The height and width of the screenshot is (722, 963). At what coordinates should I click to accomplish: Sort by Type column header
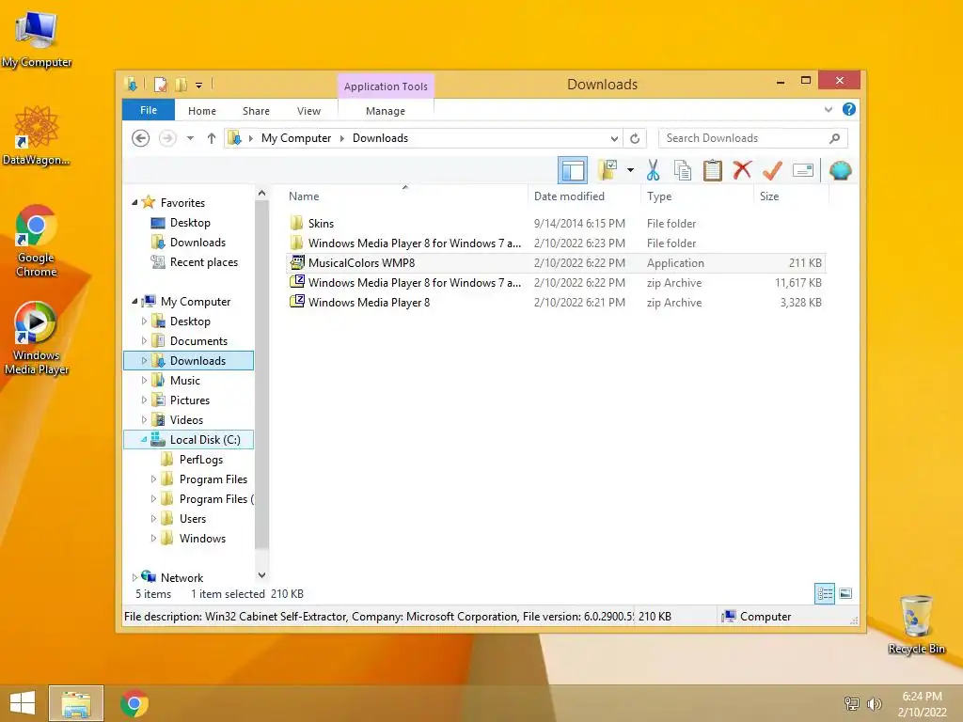(x=697, y=196)
